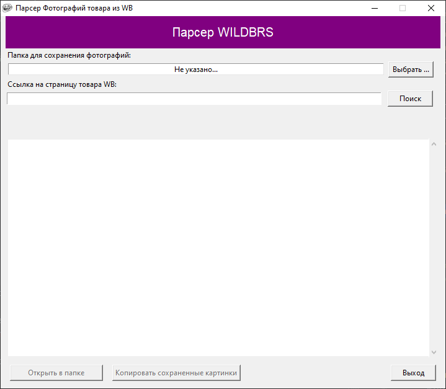Exit the app with Выход button

pos(413,373)
